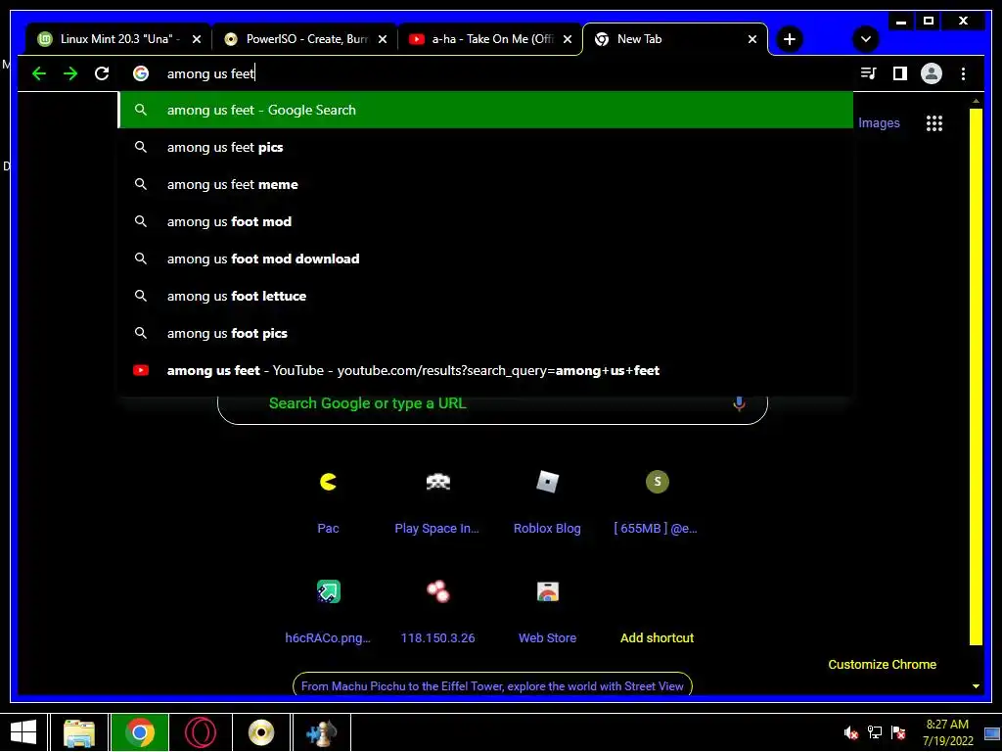
Task: Go forward with the green forward arrow
Action: tap(70, 73)
